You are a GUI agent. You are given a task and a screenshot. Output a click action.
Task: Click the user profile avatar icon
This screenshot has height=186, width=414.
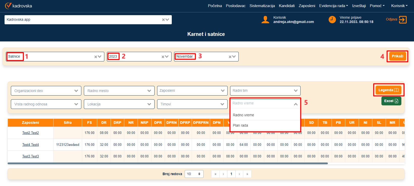[265, 20]
